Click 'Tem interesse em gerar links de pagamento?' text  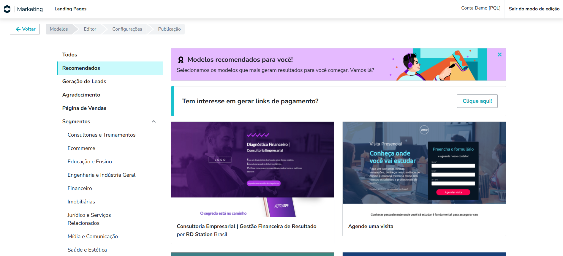250,101
